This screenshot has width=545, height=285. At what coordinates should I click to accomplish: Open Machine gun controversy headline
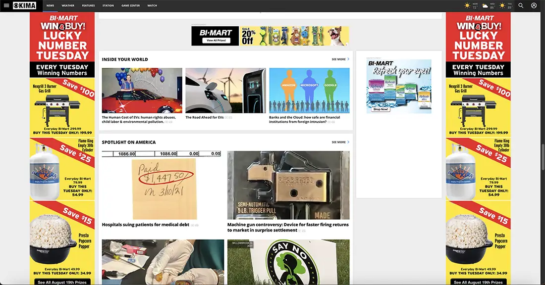288,228
